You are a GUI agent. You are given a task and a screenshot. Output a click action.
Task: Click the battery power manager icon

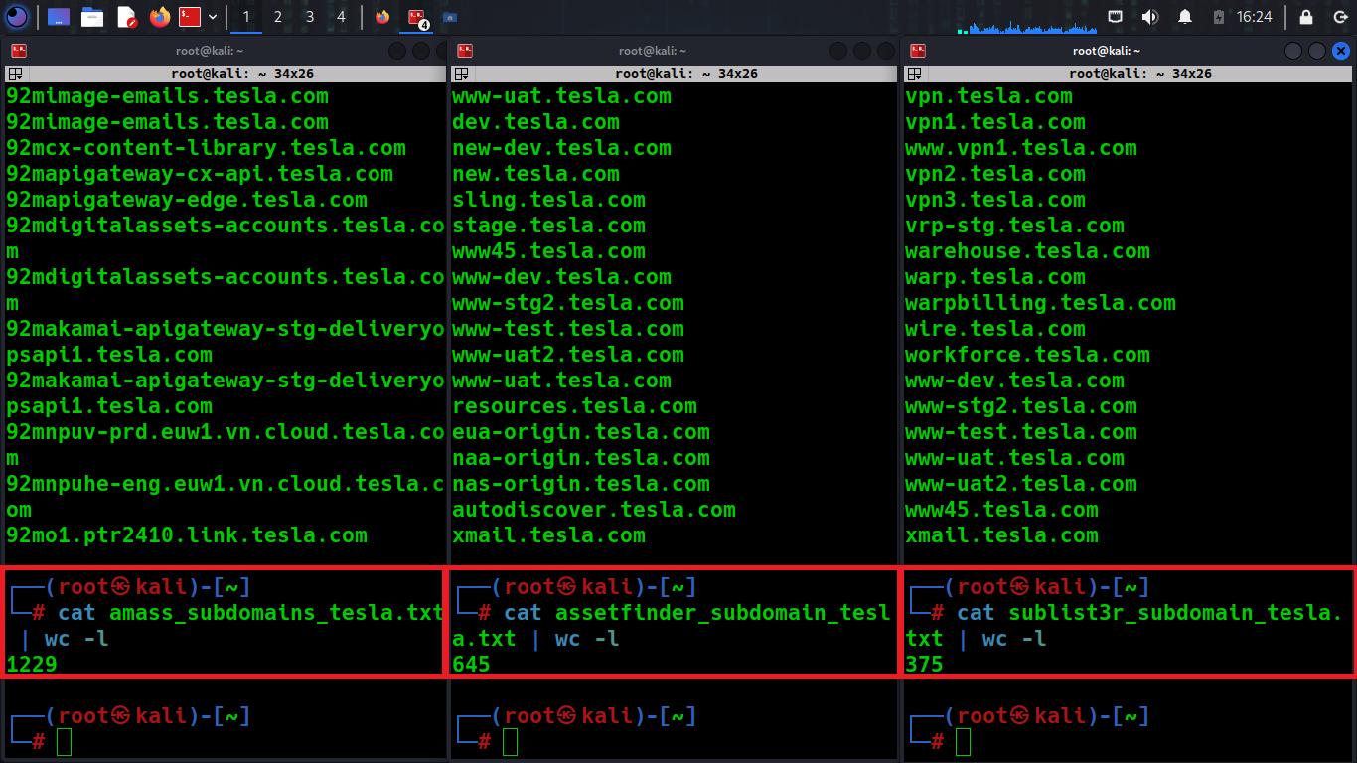coord(1218,17)
